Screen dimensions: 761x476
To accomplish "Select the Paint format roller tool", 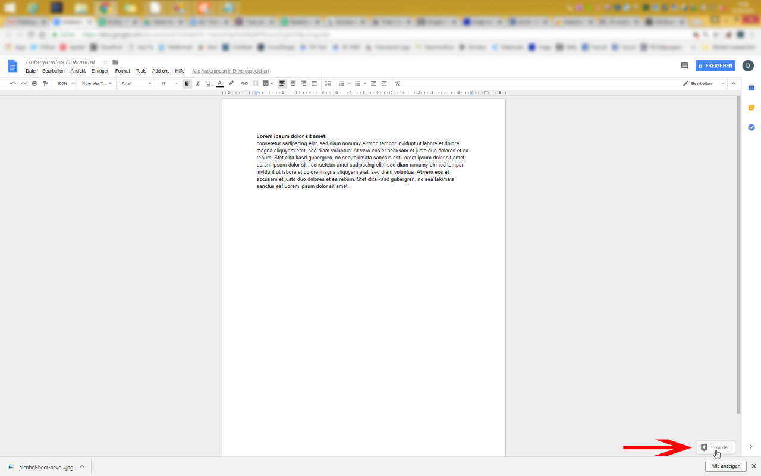I will pos(45,83).
